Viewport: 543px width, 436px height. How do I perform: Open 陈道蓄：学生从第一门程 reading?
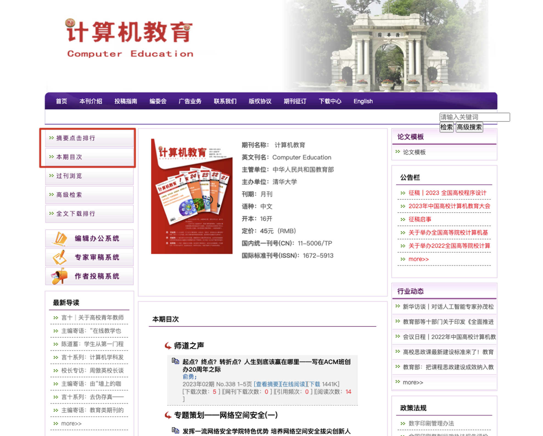pos(93,344)
